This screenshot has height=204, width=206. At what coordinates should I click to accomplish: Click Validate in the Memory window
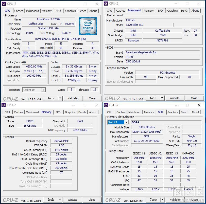click(x=72, y=200)
